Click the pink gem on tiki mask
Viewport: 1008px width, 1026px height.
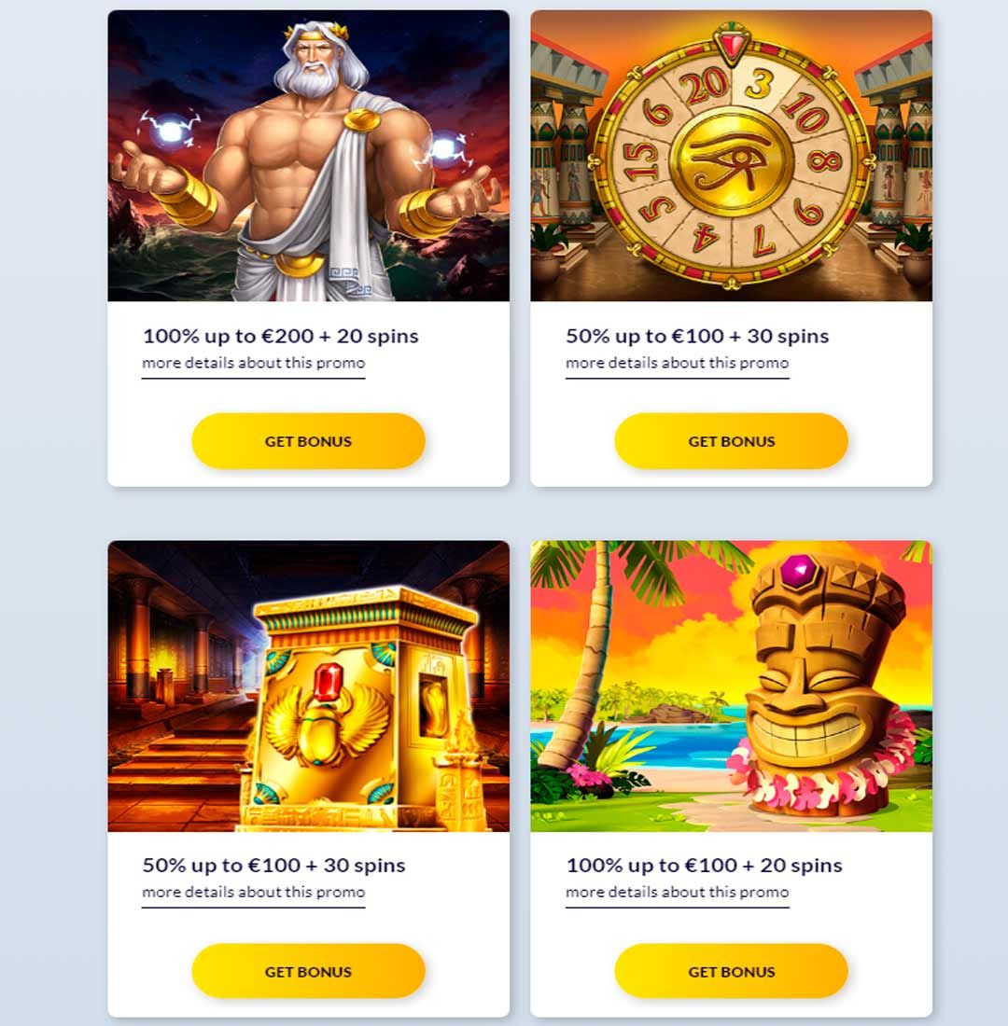pyautogui.click(x=798, y=571)
